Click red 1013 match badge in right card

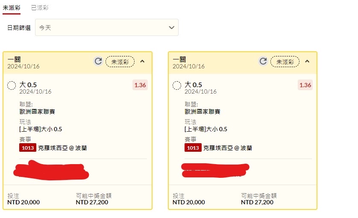pos(193,148)
